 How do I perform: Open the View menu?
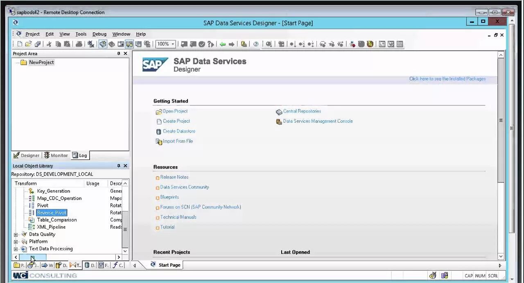(65, 34)
